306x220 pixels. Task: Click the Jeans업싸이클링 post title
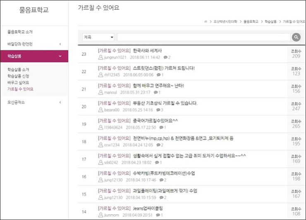pos(148,208)
